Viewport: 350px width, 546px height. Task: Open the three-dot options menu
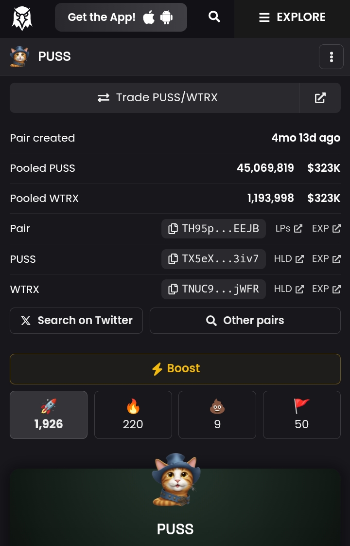coord(331,57)
